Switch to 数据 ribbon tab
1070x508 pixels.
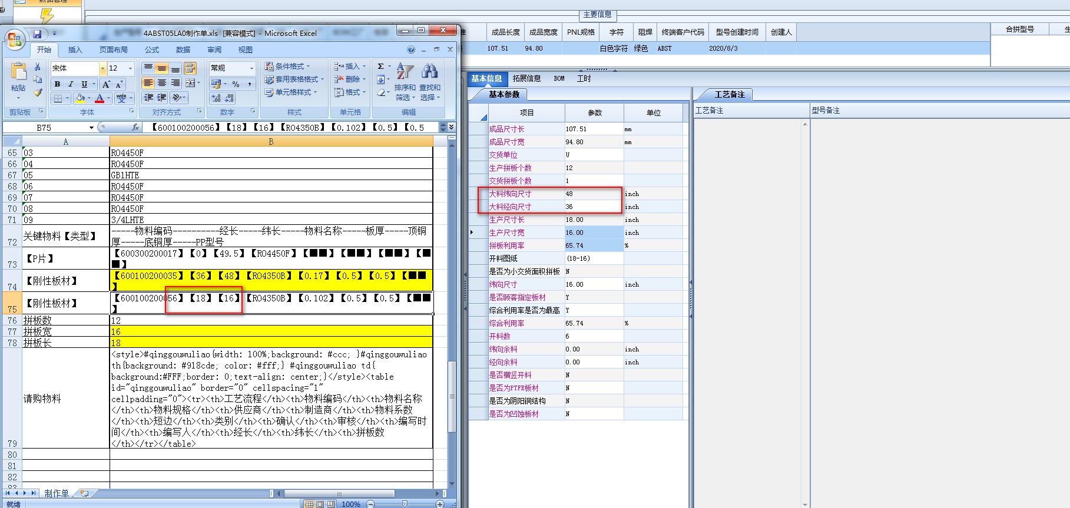click(183, 50)
